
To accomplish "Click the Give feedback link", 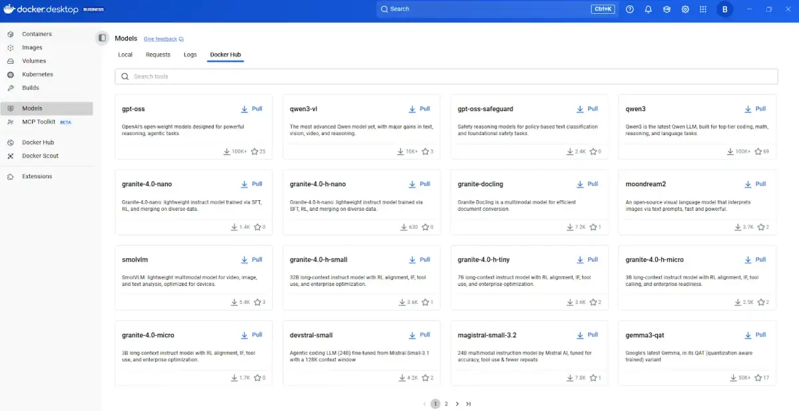I will coord(163,39).
